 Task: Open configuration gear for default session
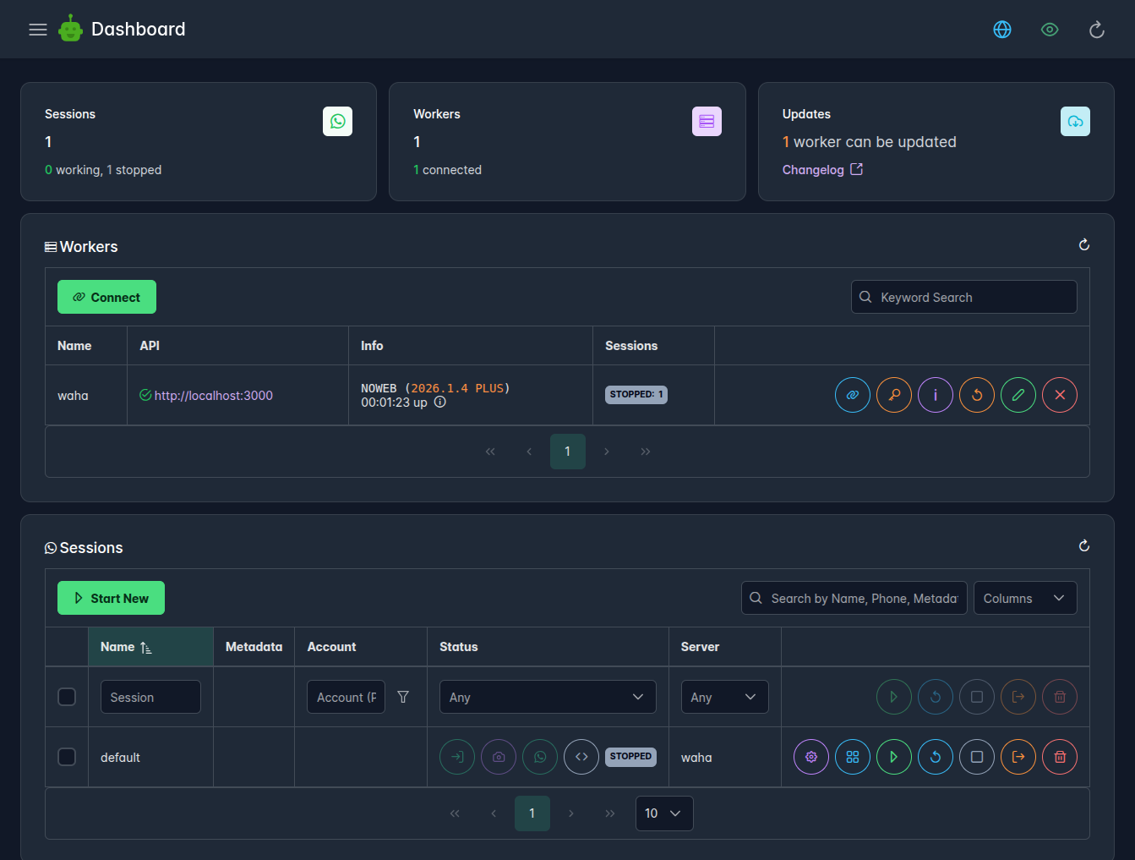click(x=810, y=757)
